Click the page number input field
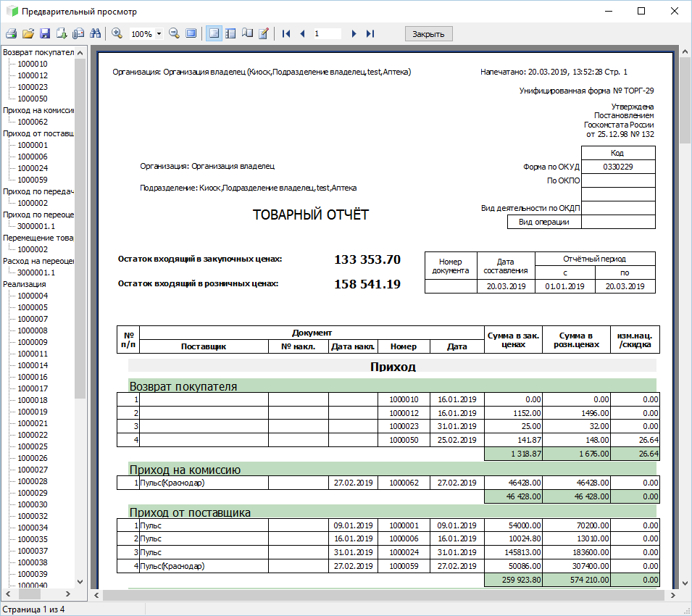Image resolution: width=692 pixels, height=616 pixels. [327, 33]
